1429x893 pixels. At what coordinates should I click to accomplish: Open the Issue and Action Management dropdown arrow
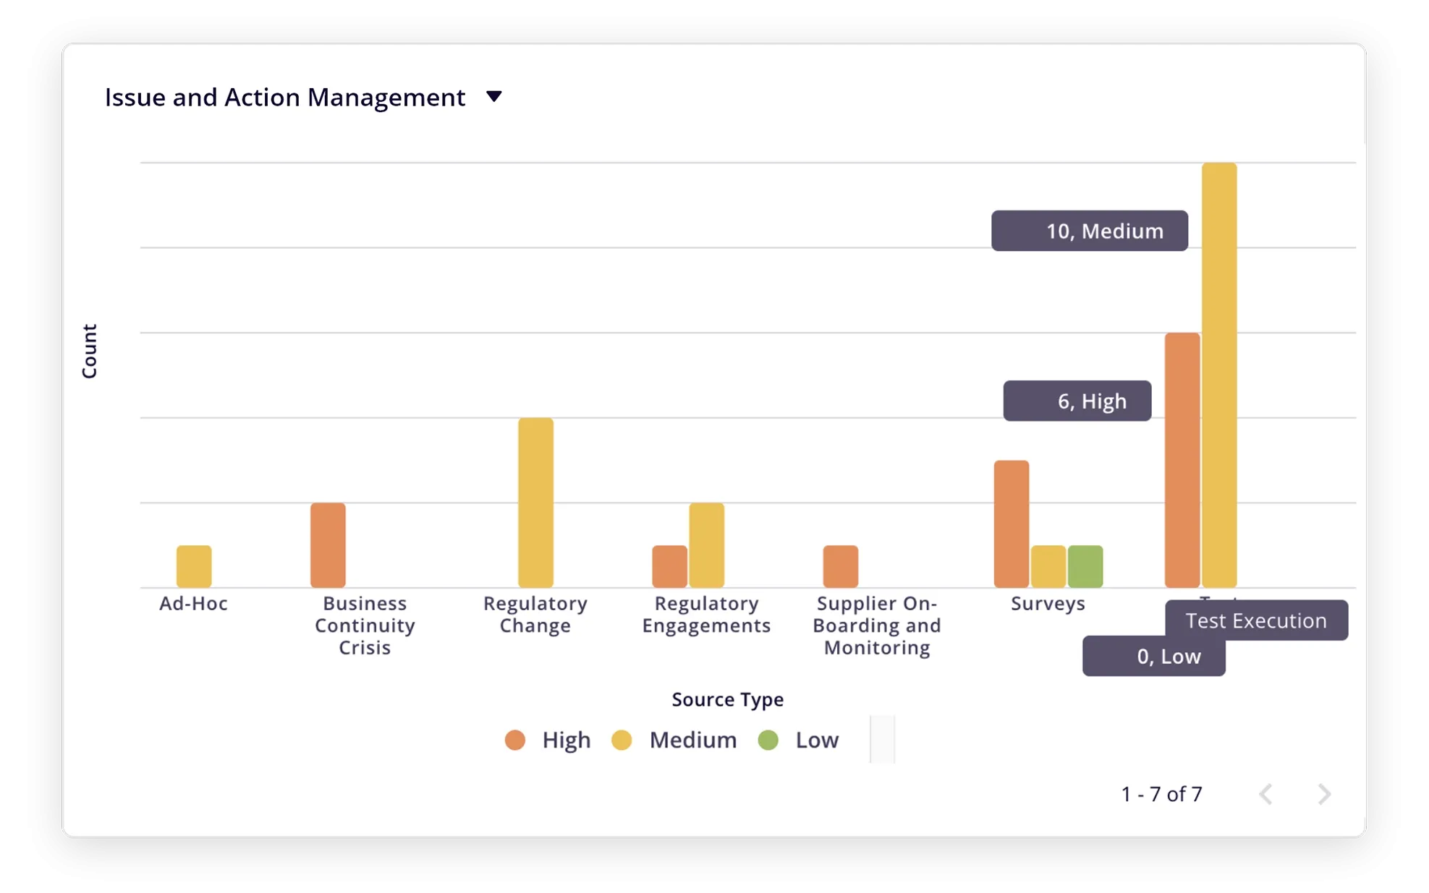tap(494, 97)
